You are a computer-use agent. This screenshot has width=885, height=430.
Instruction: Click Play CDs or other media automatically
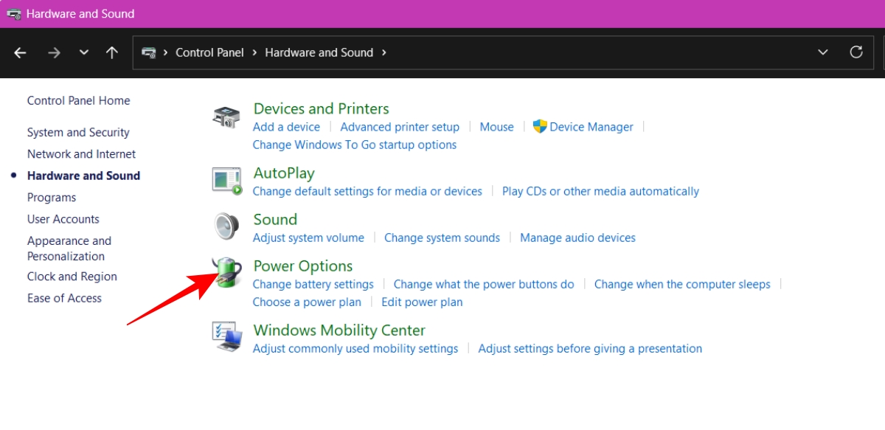600,191
